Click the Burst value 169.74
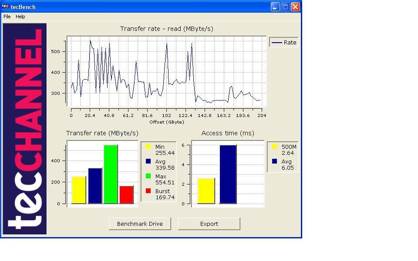The width and height of the screenshot is (418, 261). 165,197
